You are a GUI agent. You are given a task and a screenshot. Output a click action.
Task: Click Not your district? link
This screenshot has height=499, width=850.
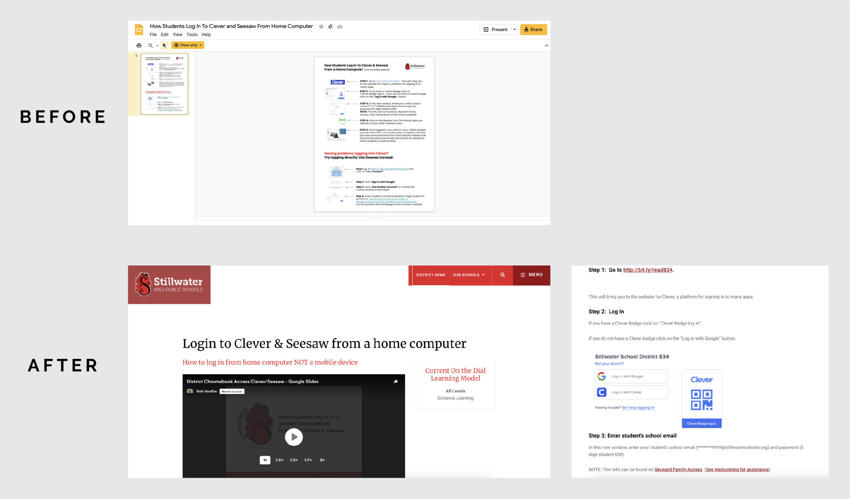[609, 363]
